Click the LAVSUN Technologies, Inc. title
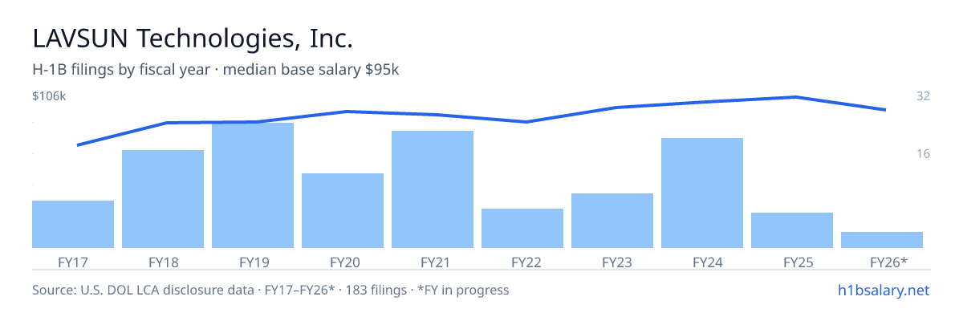Screen dimensions: 963x321 coord(193,38)
